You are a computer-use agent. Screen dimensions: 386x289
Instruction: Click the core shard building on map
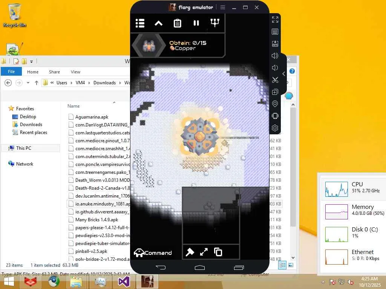point(199,136)
